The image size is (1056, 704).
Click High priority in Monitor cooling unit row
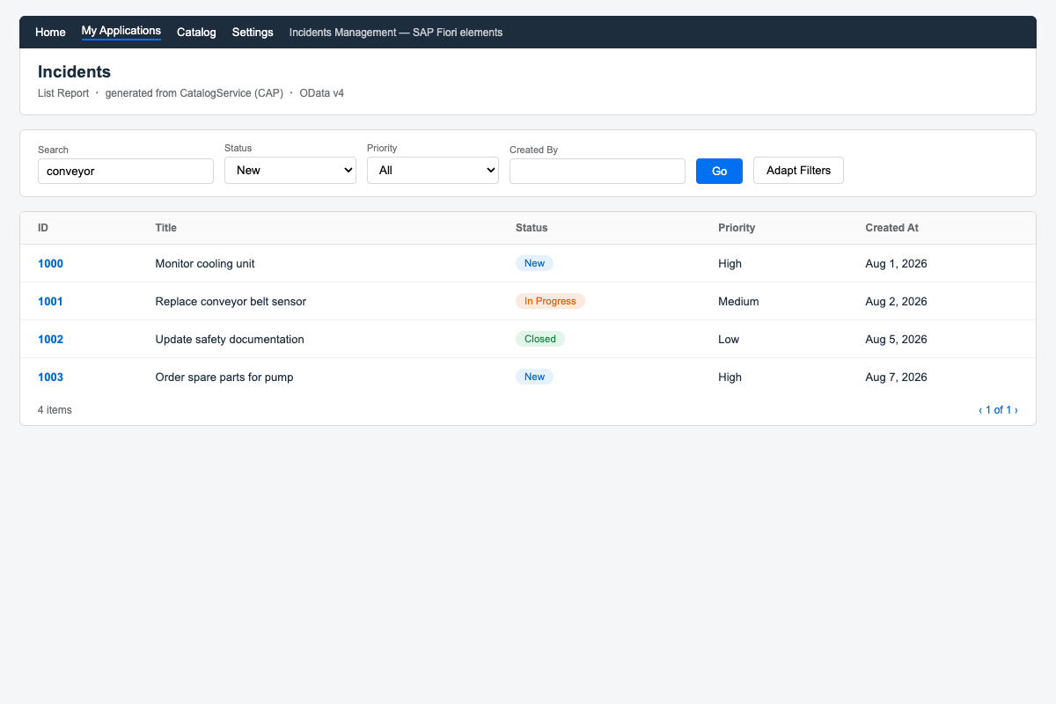(730, 263)
